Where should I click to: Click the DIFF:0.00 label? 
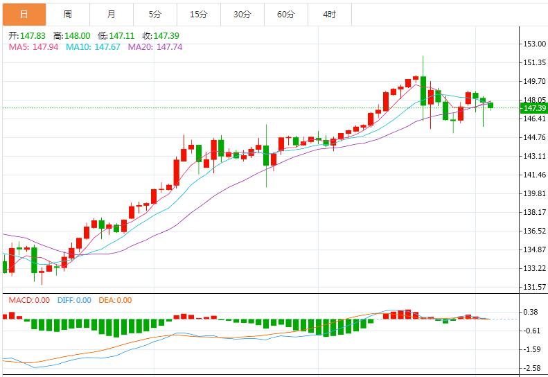(x=74, y=300)
